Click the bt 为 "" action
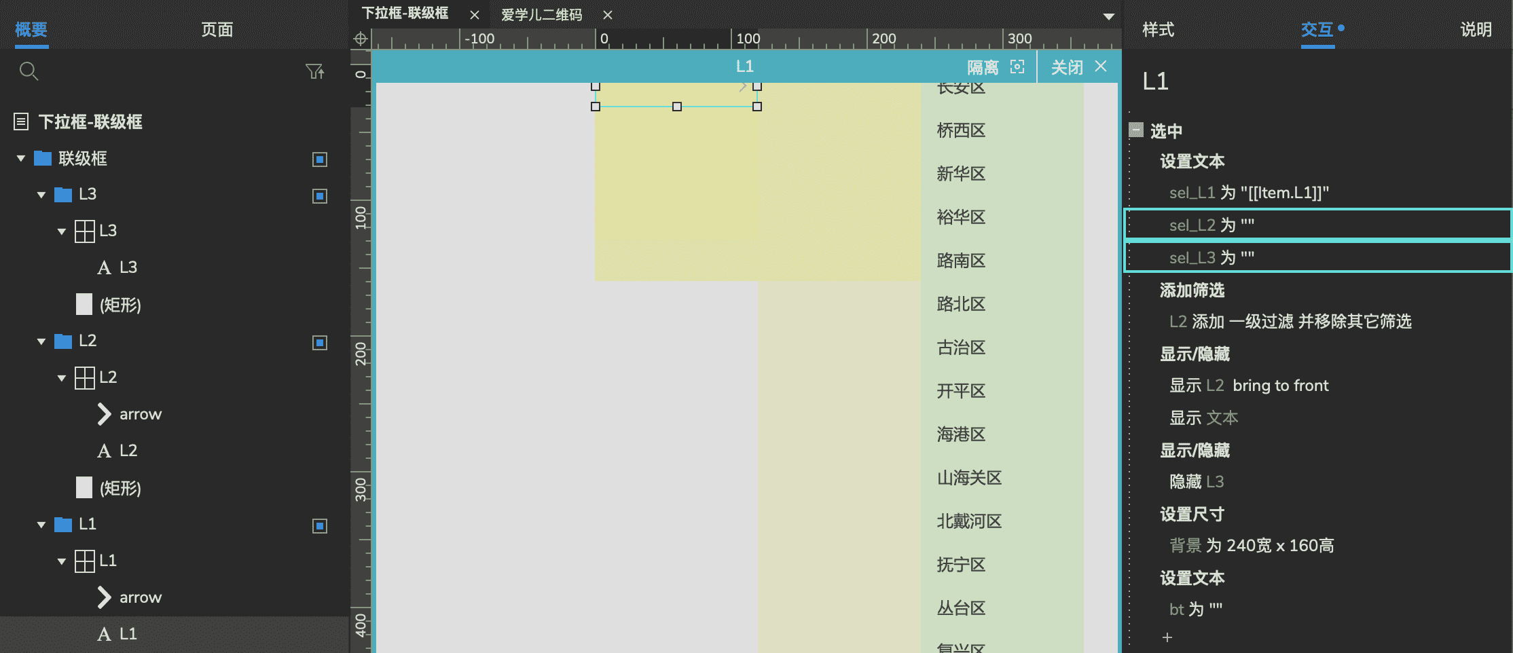1513x653 pixels. pyautogui.click(x=1196, y=610)
